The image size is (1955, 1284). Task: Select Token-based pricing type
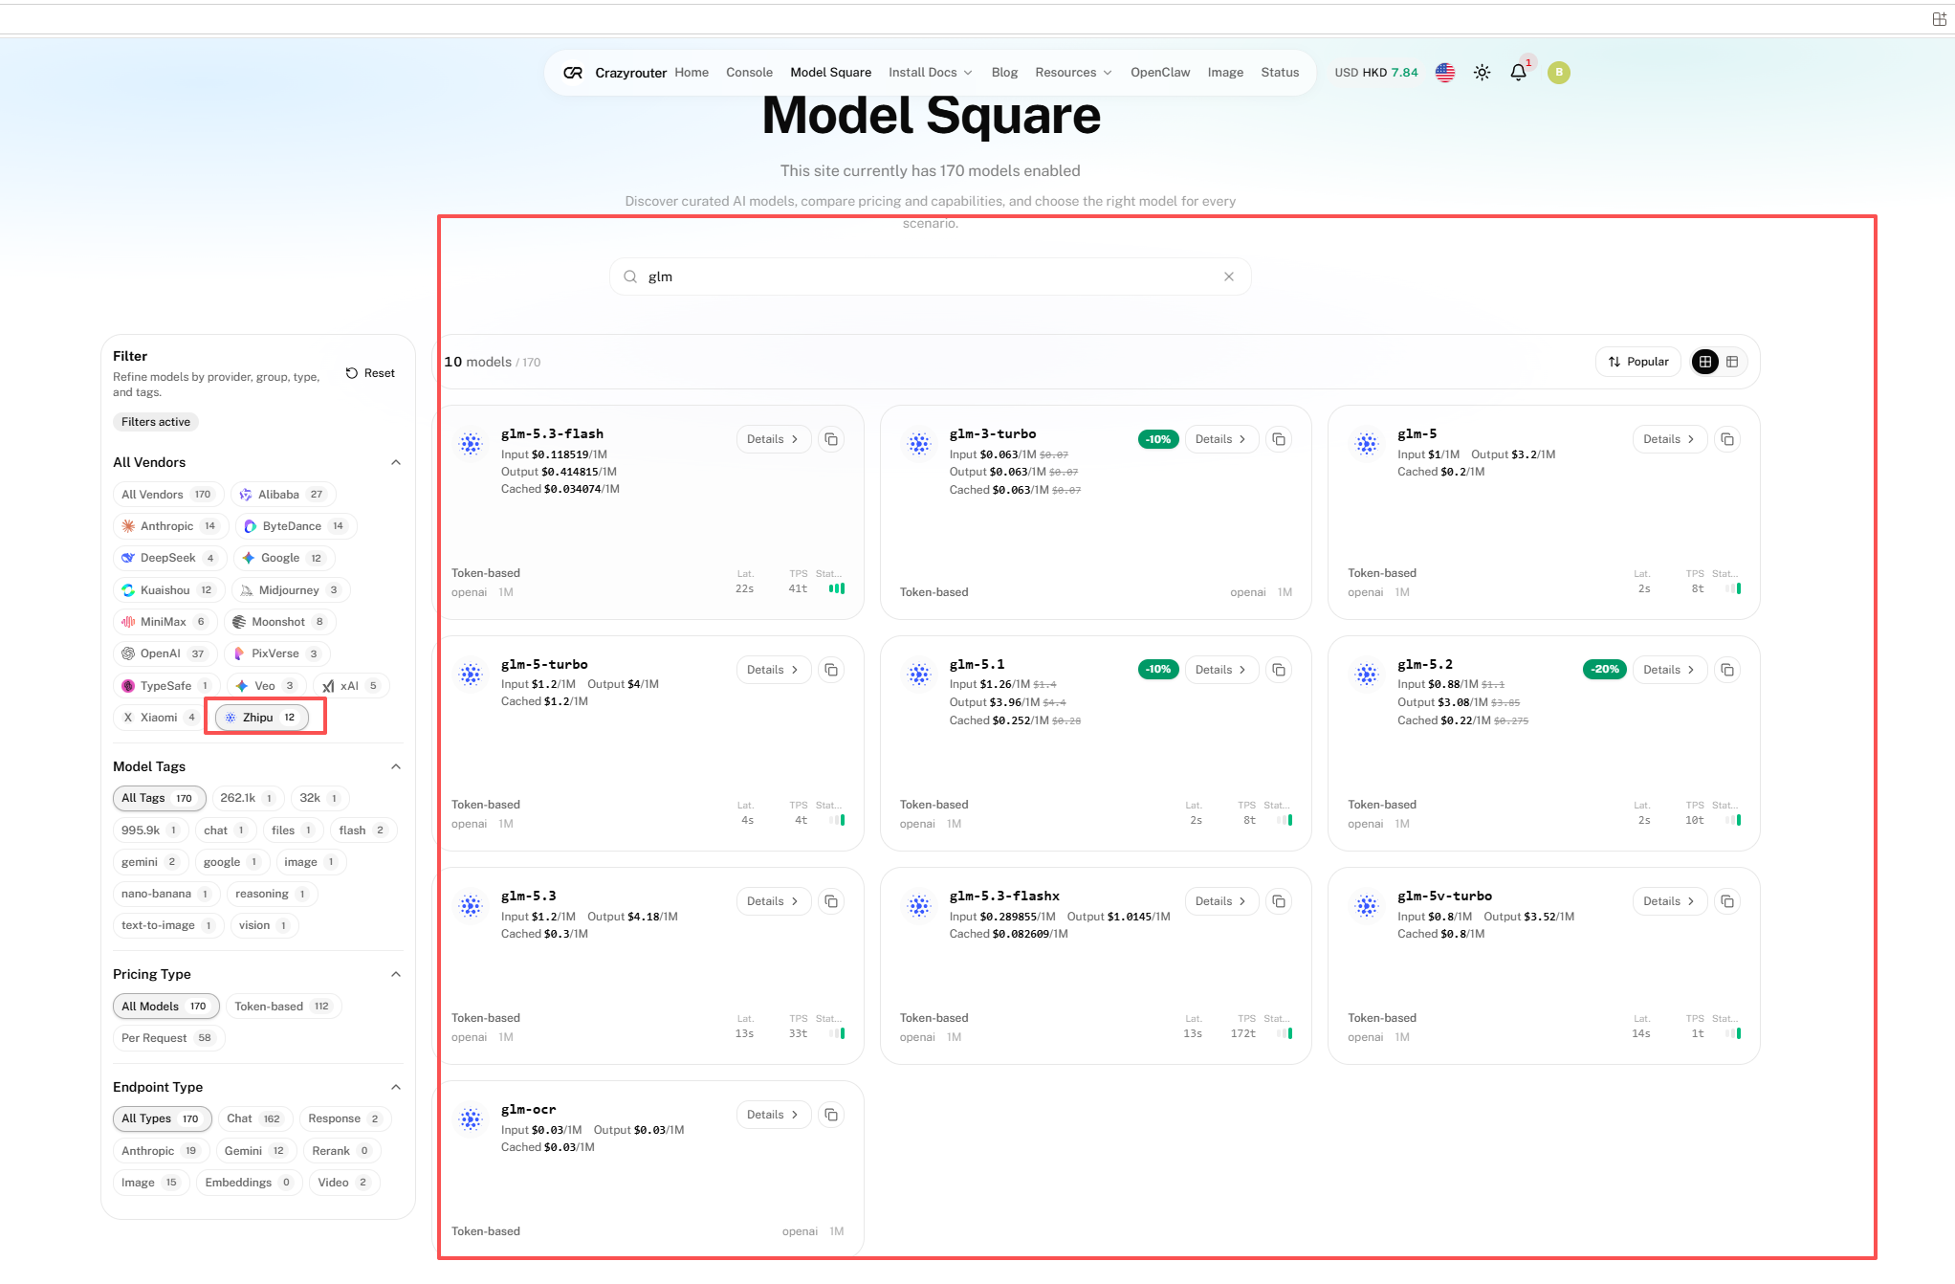tap(283, 1007)
